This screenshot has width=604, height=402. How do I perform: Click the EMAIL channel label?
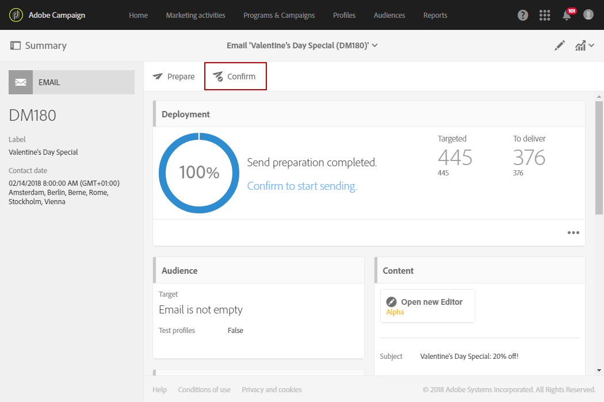[49, 82]
